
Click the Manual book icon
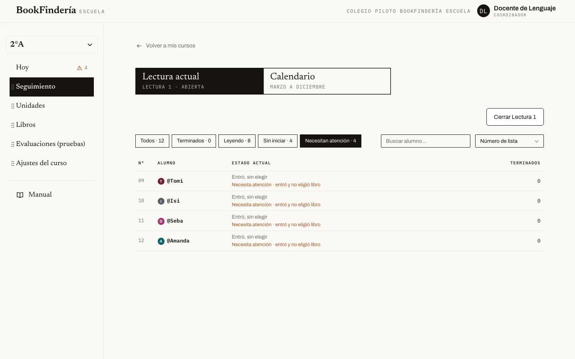pos(20,195)
